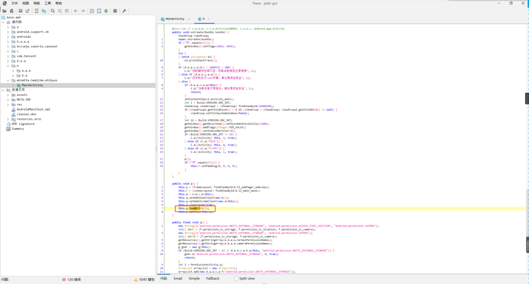Image resolution: width=529 pixels, height=284 pixels.
Task: Open preferences with the wrench icon
Action: (x=124, y=11)
